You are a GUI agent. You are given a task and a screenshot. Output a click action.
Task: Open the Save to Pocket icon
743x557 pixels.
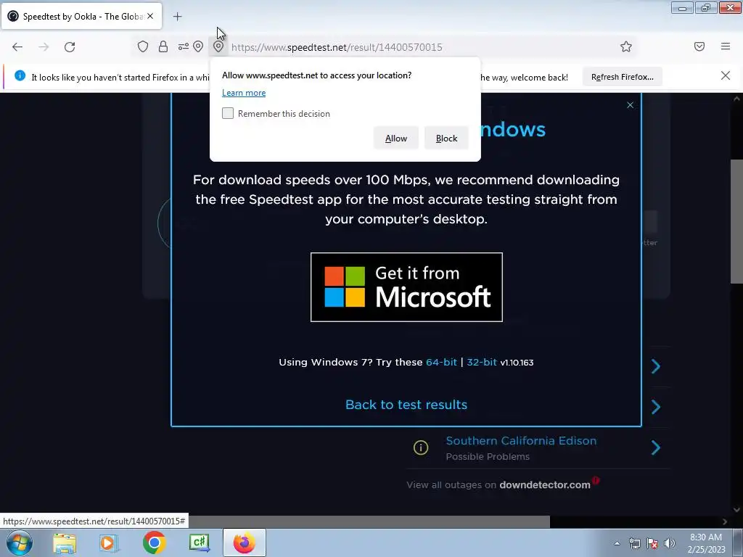point(699,46)
